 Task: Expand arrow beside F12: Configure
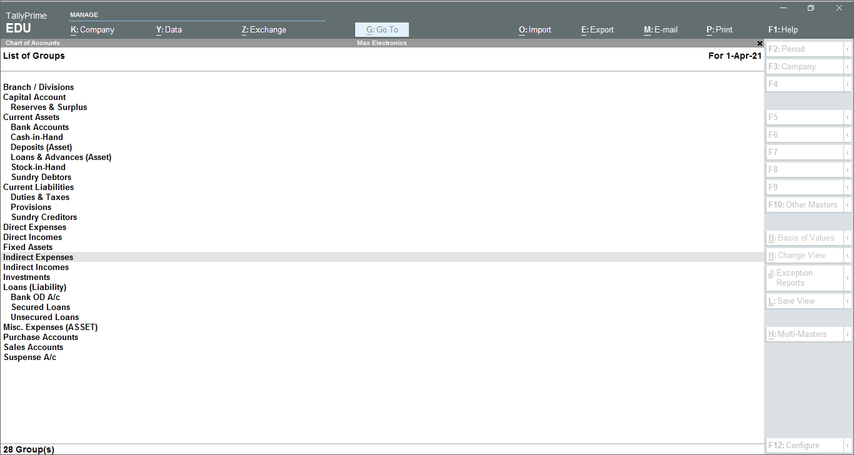[848, 445]
